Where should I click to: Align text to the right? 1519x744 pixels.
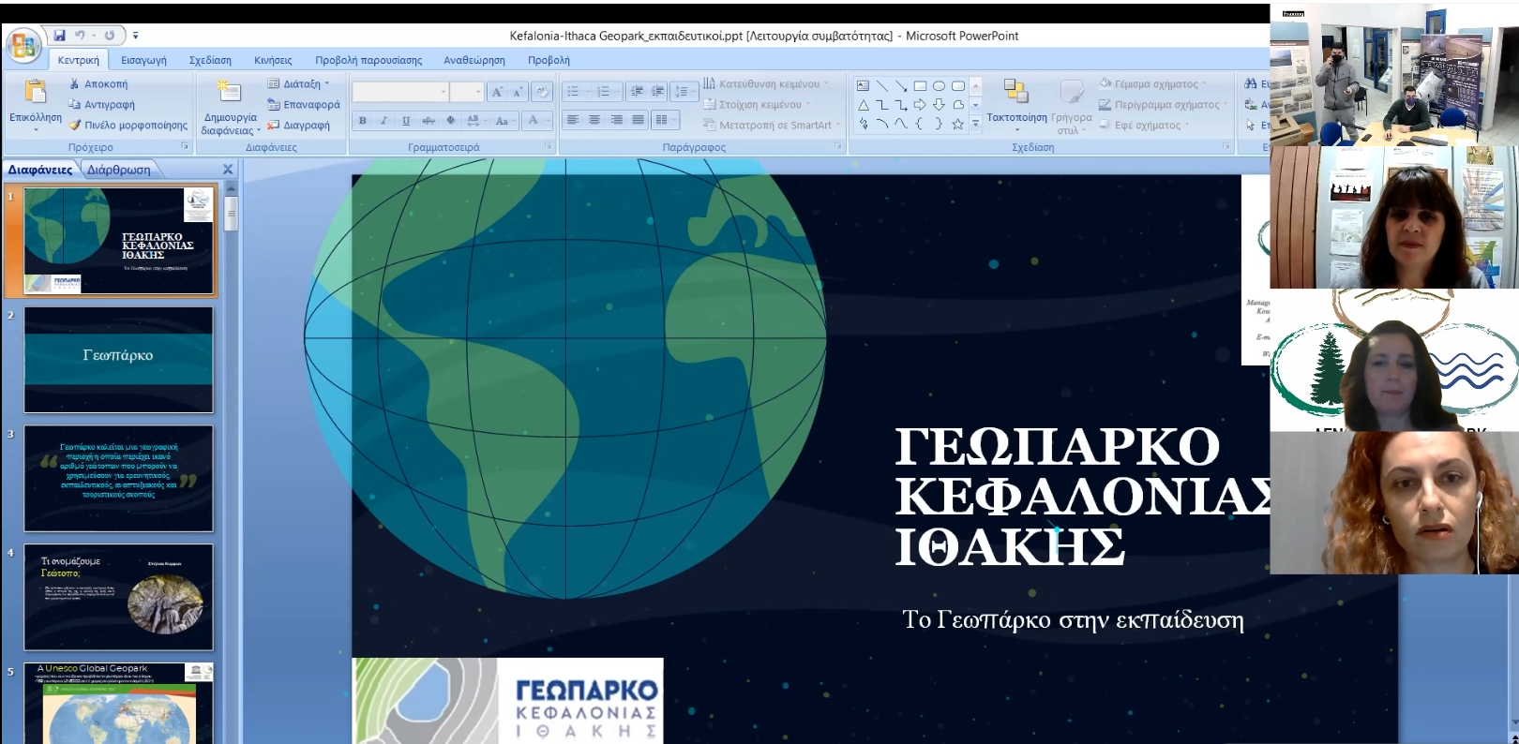point(617,120)
